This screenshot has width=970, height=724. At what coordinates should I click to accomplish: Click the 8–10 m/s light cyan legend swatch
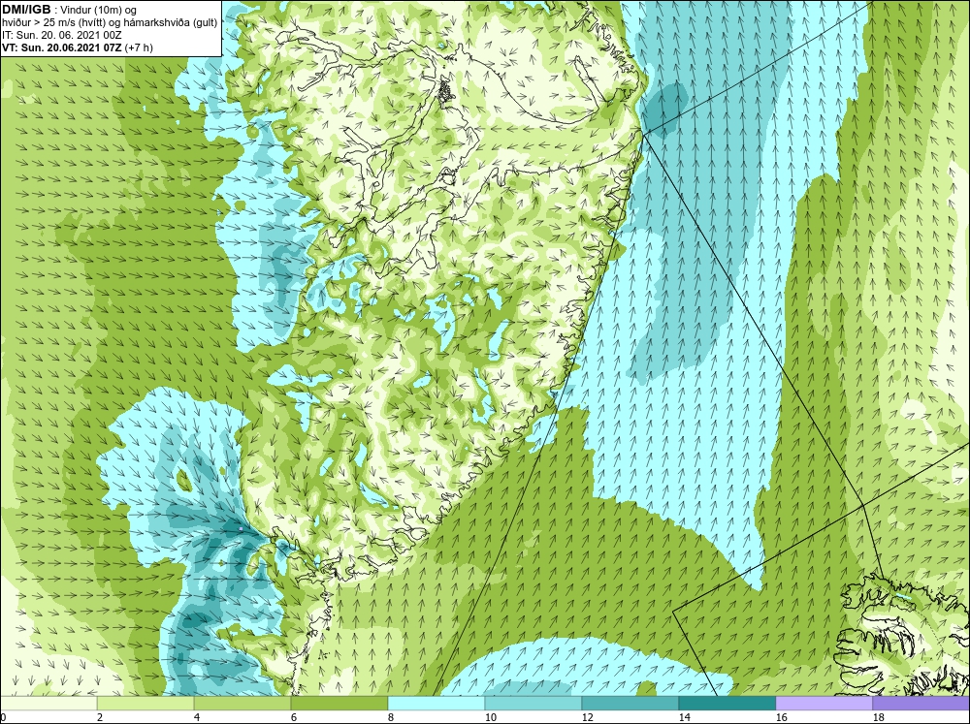tap(436, 703)
